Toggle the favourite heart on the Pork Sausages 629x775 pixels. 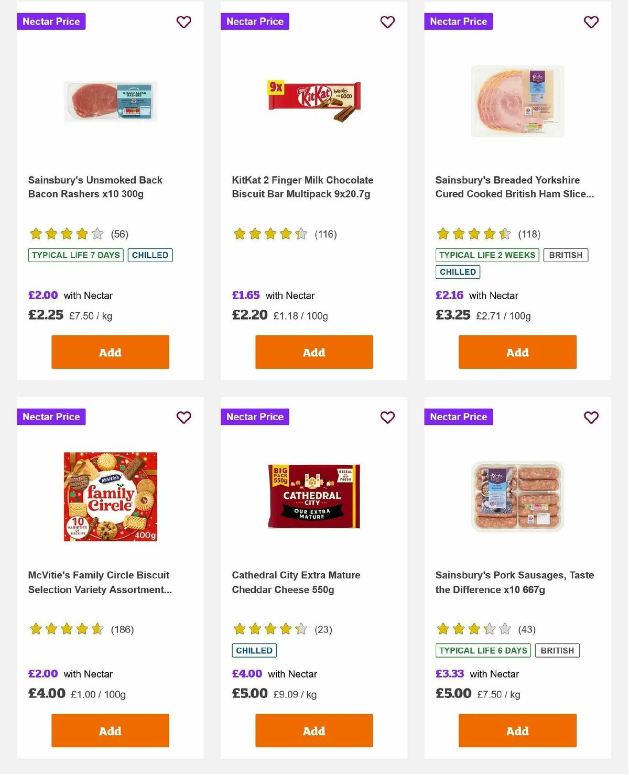point(591,418)
